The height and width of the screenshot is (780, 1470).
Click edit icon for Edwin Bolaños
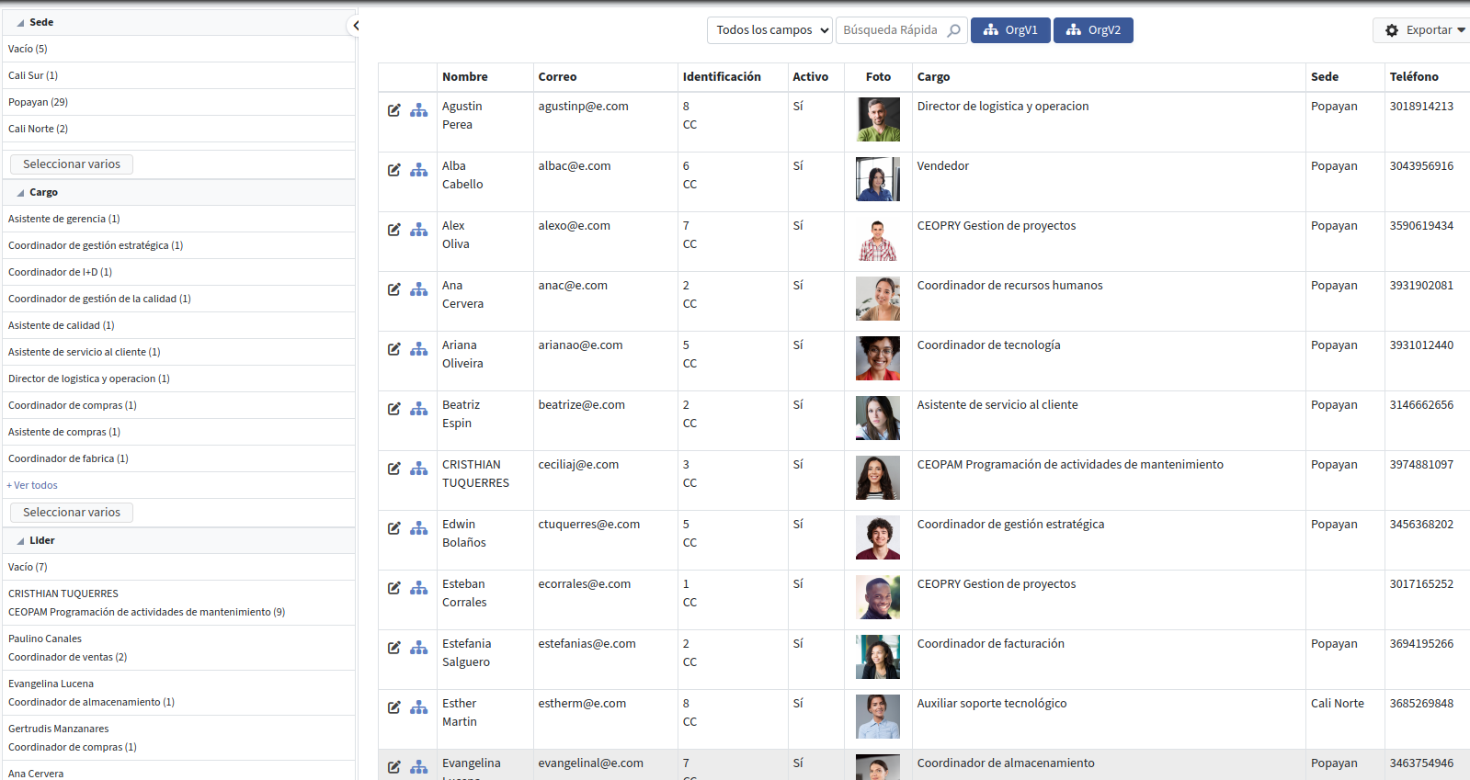(393, 528)
